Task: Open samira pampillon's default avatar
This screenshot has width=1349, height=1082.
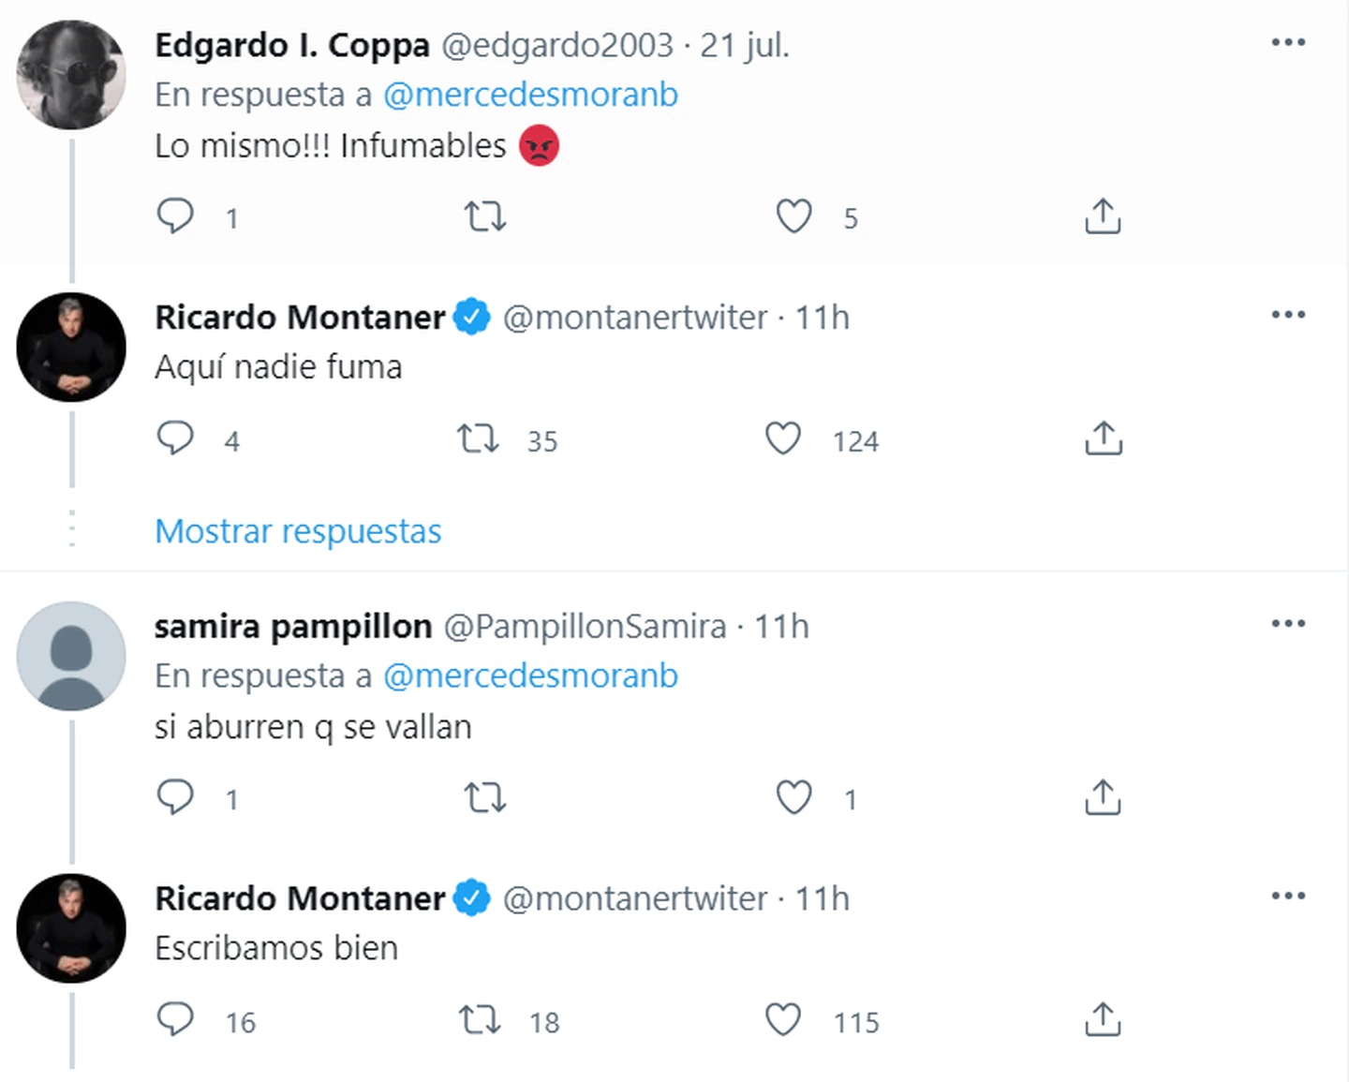Action: 71,656
